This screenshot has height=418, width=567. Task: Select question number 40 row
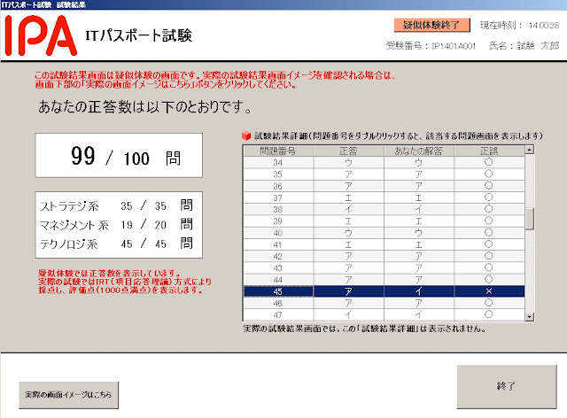(x=384, y=233)
